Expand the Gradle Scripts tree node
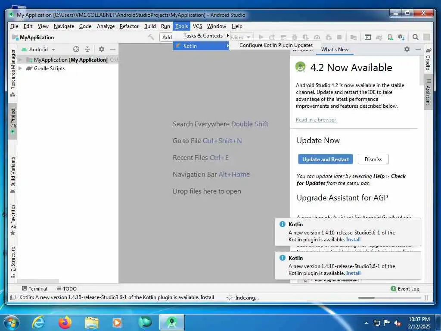This screenshot has width=441, height=331. pyautogui.click(x=20, y=68)
